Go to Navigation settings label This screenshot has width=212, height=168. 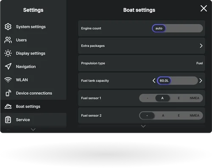[26, 66]
